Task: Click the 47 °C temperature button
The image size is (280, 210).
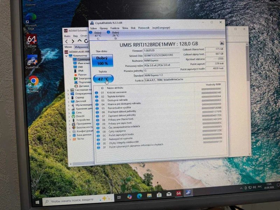Action: click(103, 79)
